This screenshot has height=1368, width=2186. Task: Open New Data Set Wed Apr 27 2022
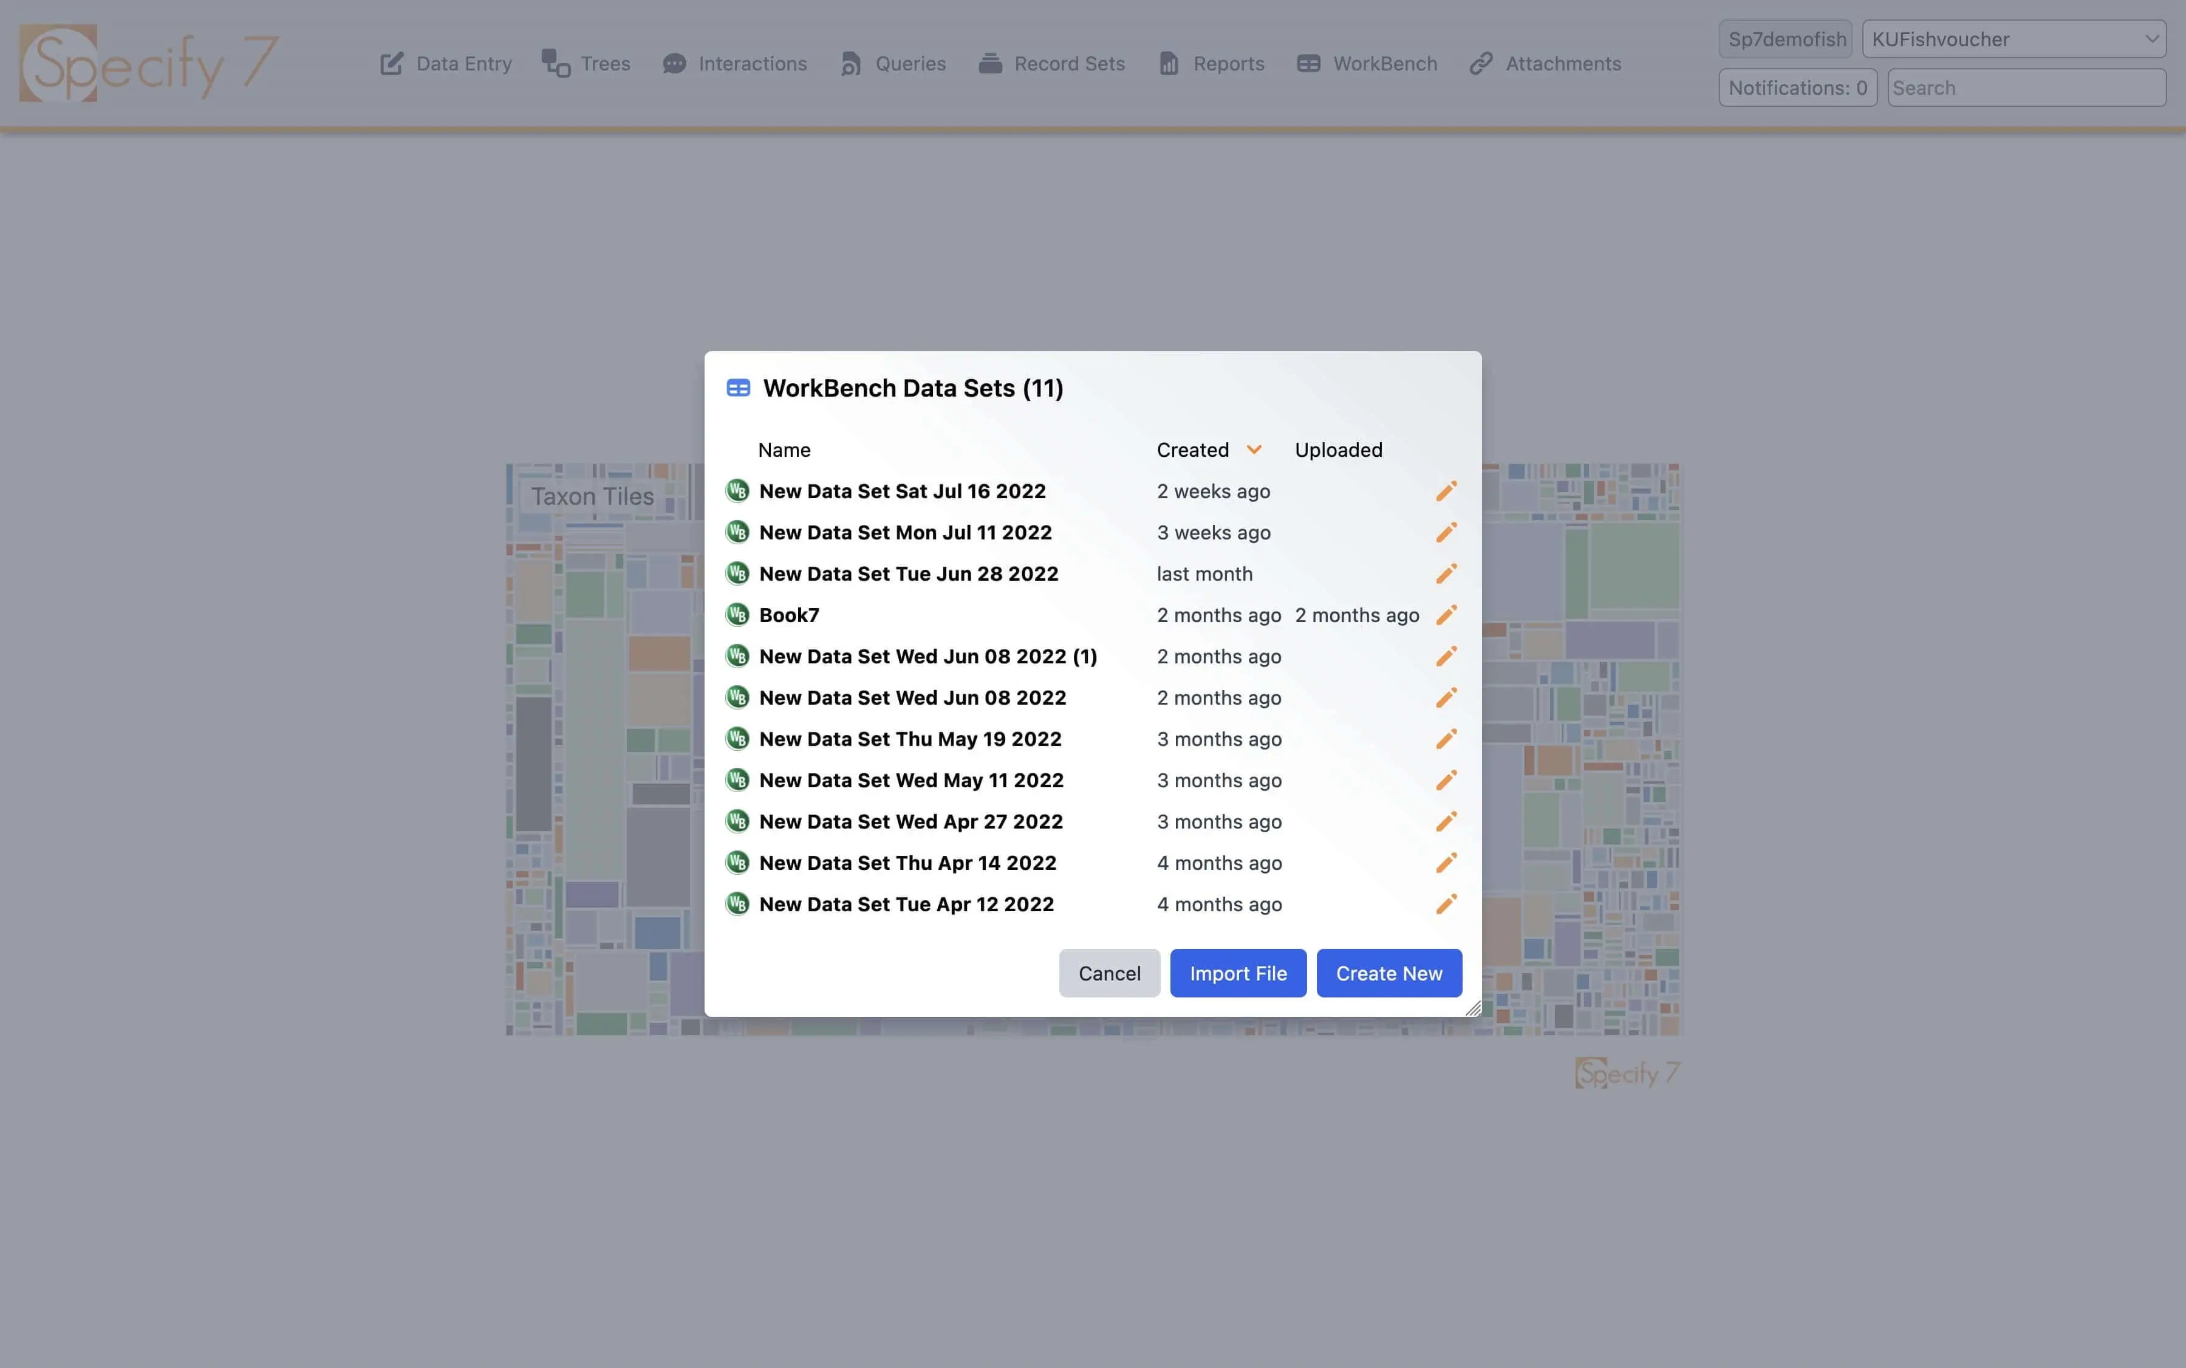pos(910,821)
